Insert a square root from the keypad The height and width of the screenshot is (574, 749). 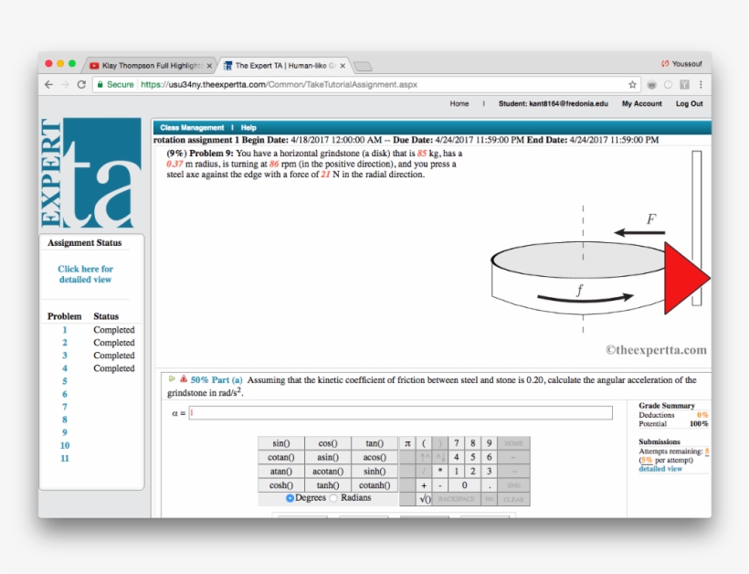tap(424, 499)
